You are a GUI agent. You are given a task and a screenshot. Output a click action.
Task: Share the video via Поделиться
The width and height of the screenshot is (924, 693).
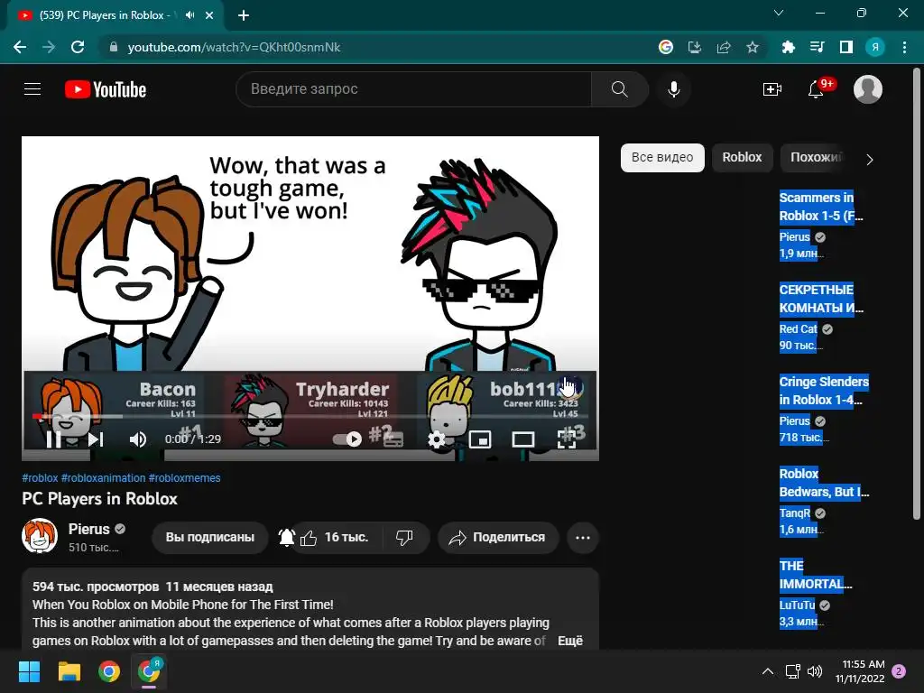click(498, 538)
